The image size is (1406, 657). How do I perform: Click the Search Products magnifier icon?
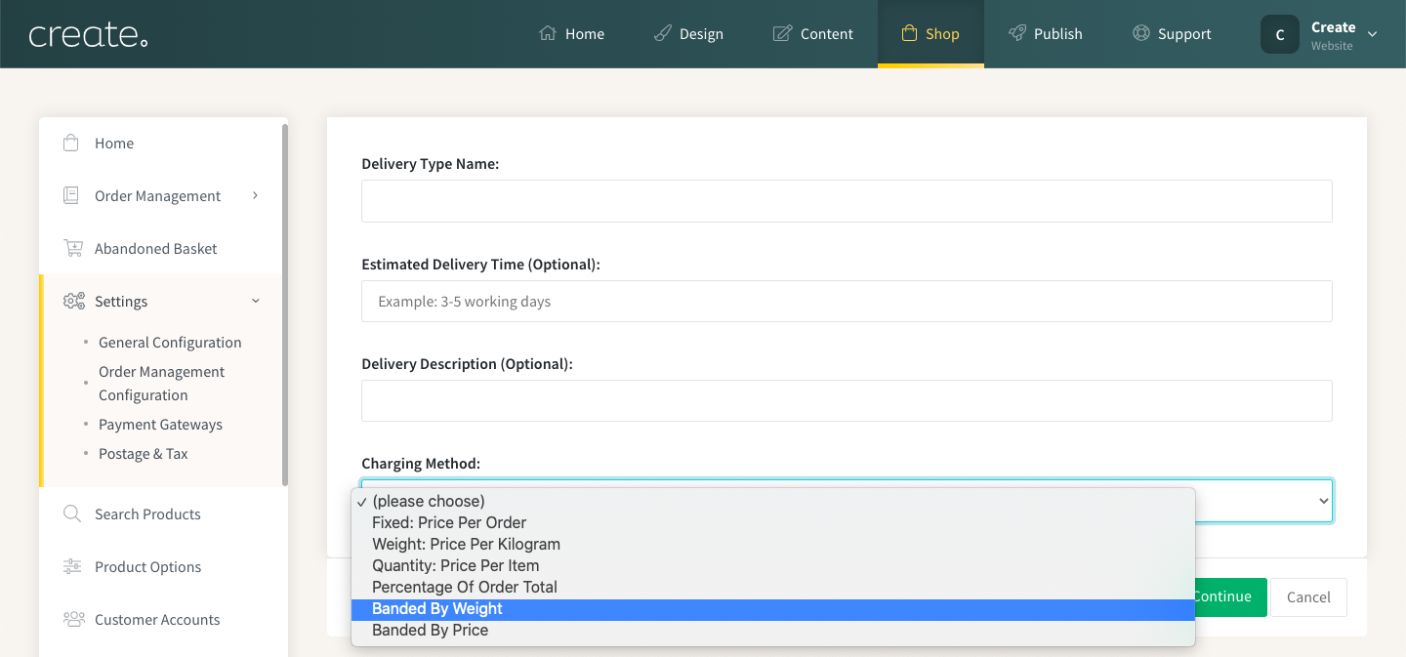(72, 513)
